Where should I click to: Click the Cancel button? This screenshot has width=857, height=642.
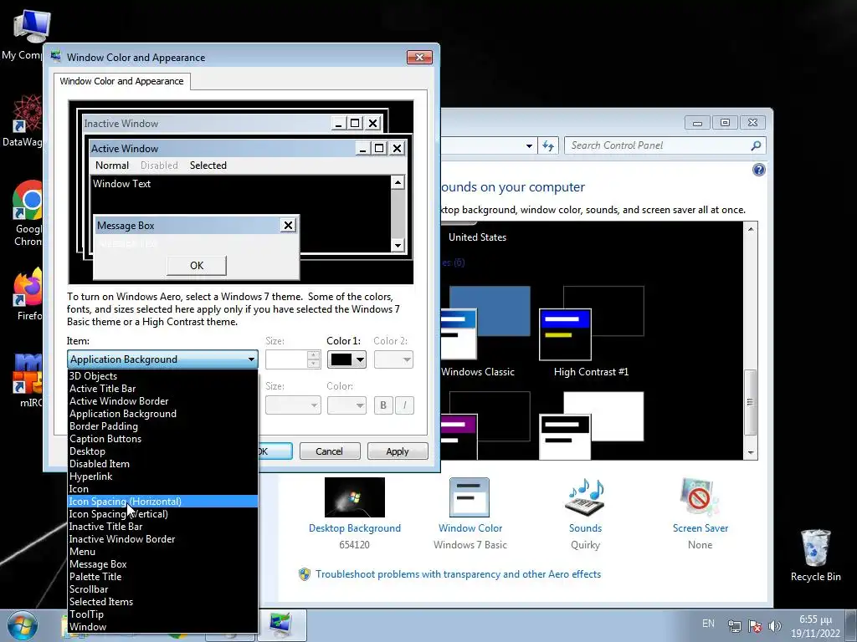[330, 451]
